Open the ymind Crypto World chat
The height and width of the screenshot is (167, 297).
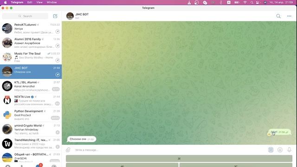click(31, 129)
